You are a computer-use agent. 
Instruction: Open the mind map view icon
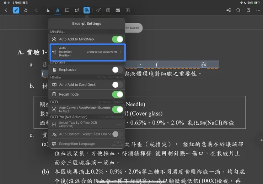pos(229,10)
